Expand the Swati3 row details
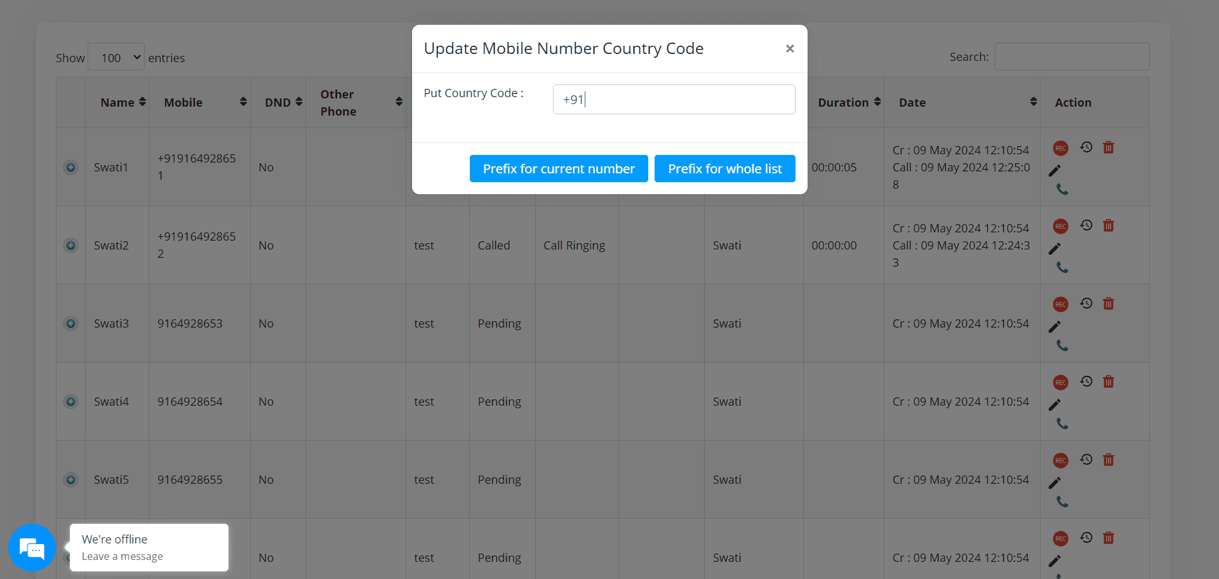The image size is (1219, 579). tap(70, 323)
